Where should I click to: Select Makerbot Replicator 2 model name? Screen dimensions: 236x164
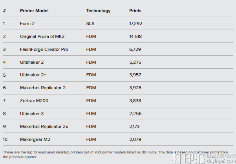pyautogui.click(x=43, y=88)
